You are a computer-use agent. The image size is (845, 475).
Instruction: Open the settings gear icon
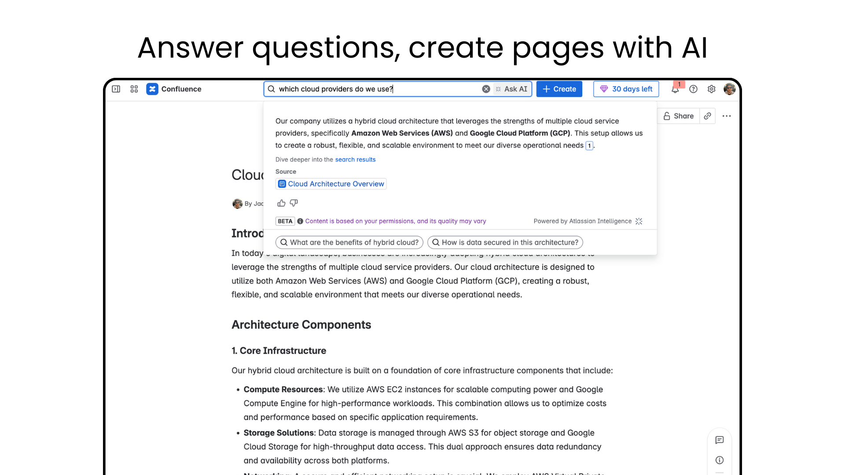tap(711, 89)
